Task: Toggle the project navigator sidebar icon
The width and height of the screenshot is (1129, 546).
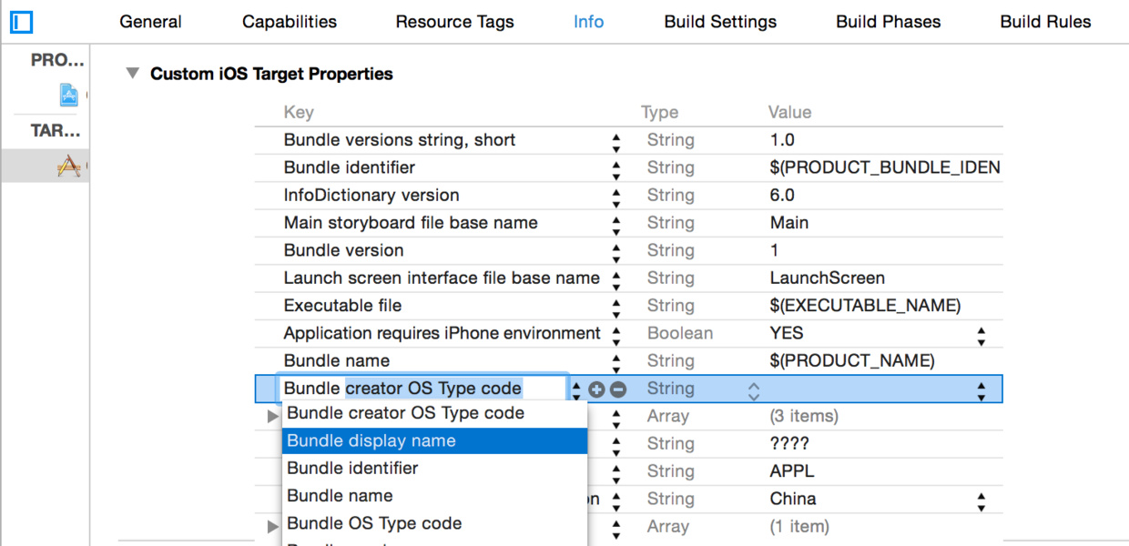Action: coord(22,21)
